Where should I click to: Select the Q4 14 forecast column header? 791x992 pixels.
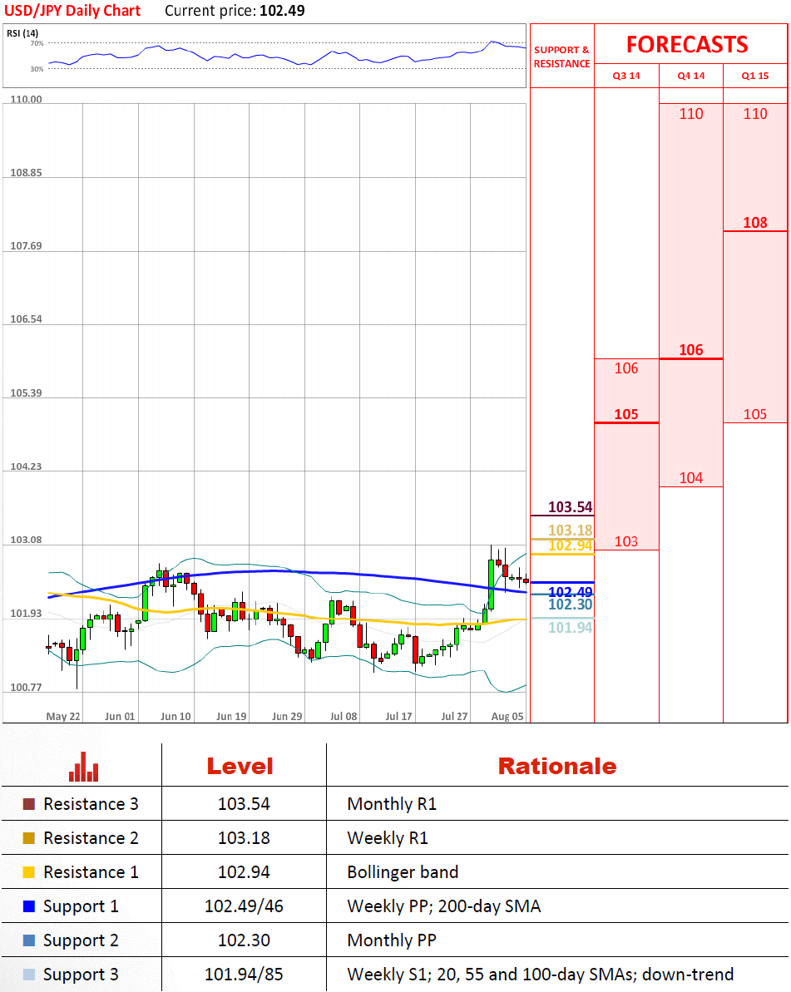click(691, 76)
